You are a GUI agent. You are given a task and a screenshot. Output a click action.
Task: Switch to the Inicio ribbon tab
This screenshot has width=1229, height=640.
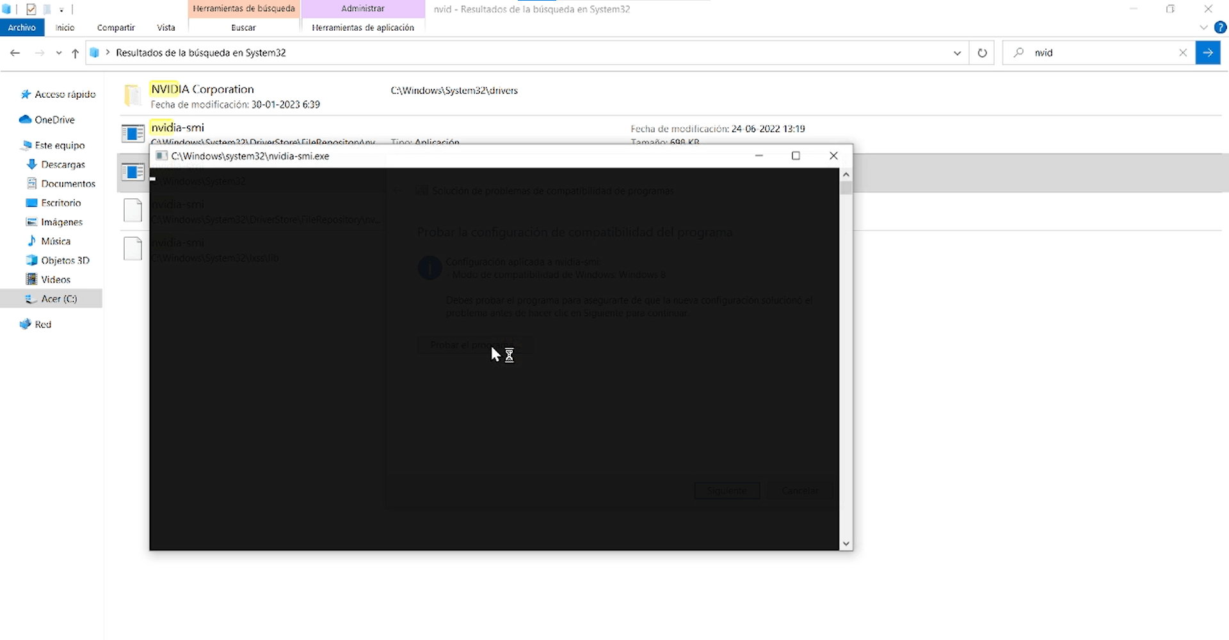click(x=65, y=27)
